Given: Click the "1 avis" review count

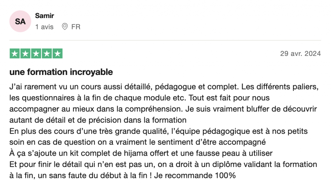Looking at the screenshot, I should tap(45, 27).
